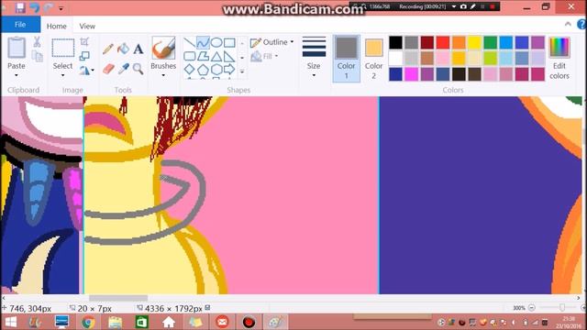Click Bandicam camera screenshot button
The image size is (587, 330).
pos(463,6)
